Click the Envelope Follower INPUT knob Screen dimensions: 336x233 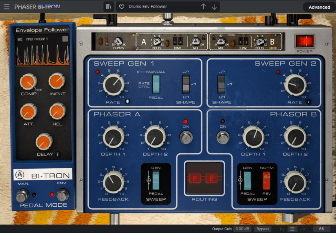tap(57, 81)
